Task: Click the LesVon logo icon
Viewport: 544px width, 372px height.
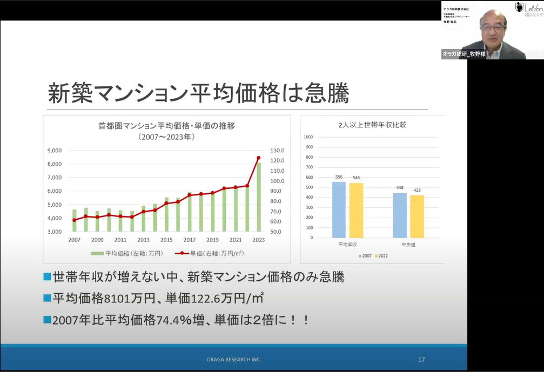Action: (519, 6)
